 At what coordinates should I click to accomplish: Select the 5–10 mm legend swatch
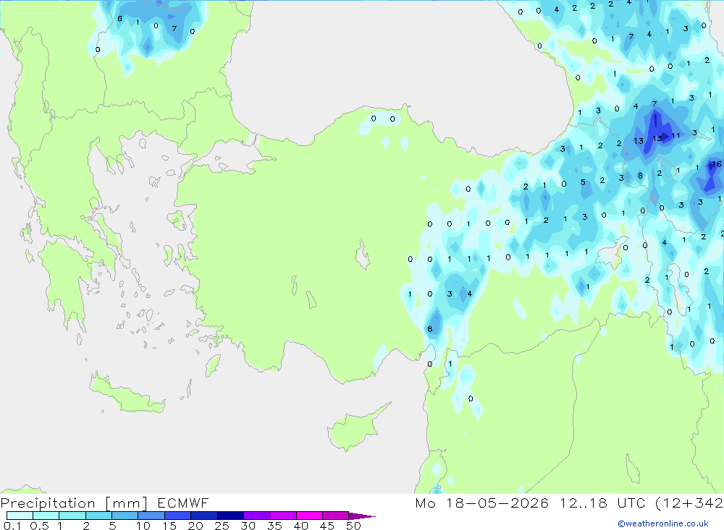pyautogui.click(x=125, y=516)
